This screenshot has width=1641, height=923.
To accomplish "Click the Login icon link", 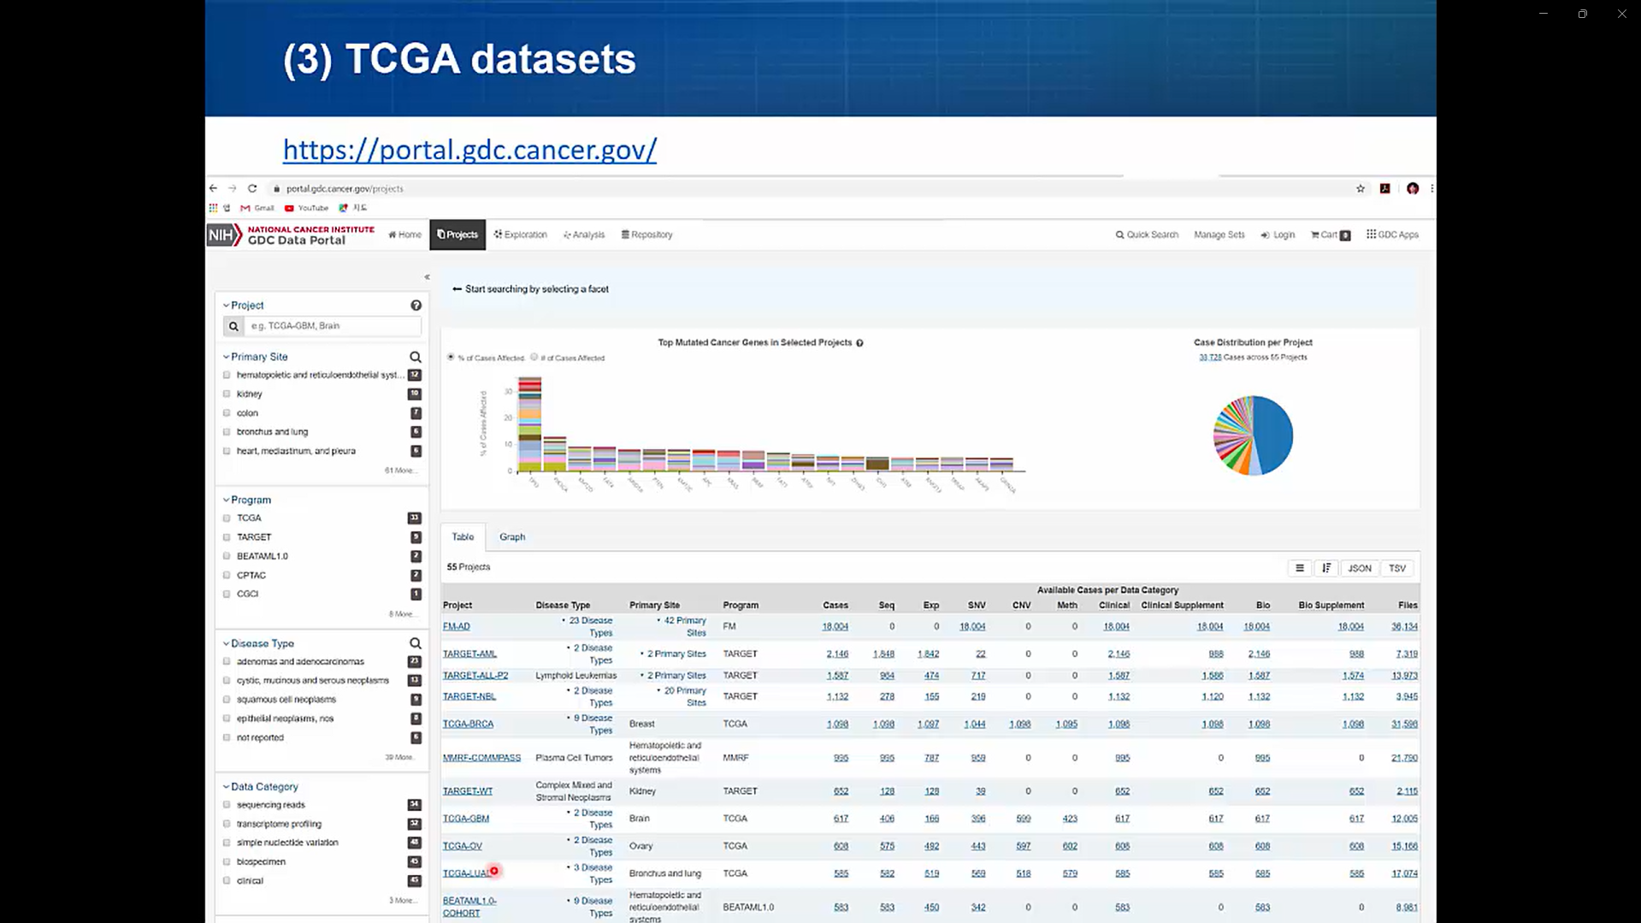I will [1278, 234].
